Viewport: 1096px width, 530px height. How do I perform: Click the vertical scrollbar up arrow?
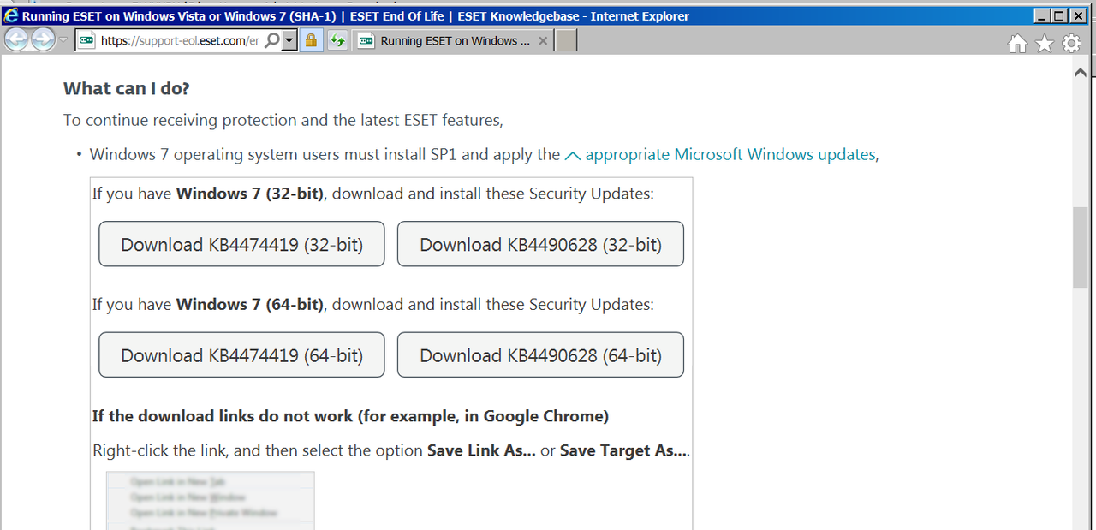tap(1080, 74)
